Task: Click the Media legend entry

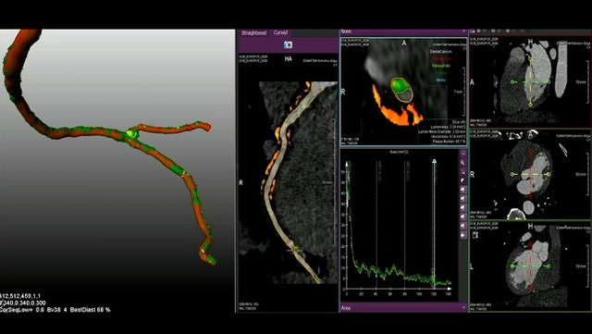Action: pyautogui.click(x=441, y=80)
